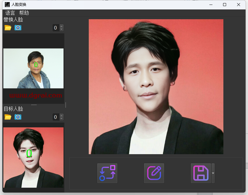Decrease the 替换人脸 face index spinner
The width and height of the screenshot is (248, 195).
(61, 30)
